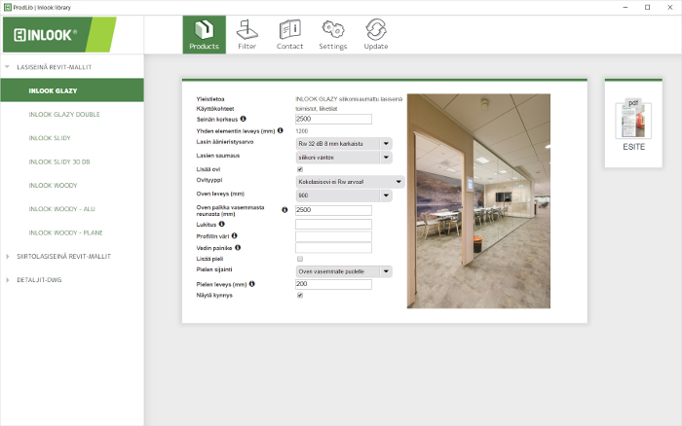Image resolution: width=682 pixels, height=426 pixels.
Task: Toggle the Näytä kynnys checkbox
Action: pos(300,295)
